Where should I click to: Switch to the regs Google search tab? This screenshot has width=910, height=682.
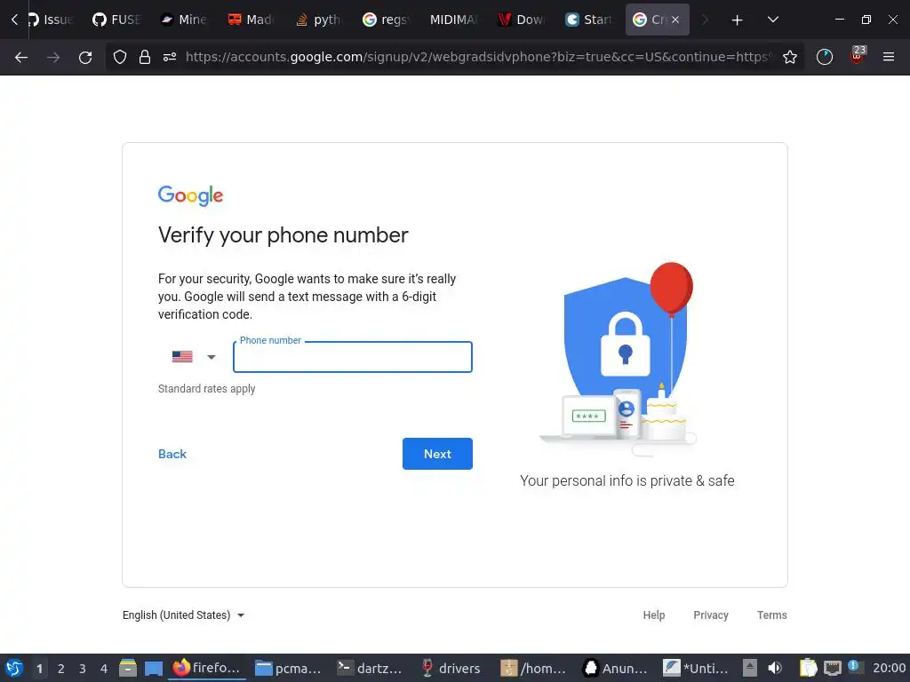[x=386, y=20]
